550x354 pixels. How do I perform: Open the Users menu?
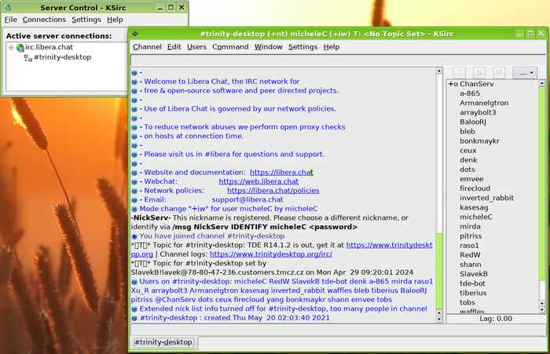pos(196,47)
